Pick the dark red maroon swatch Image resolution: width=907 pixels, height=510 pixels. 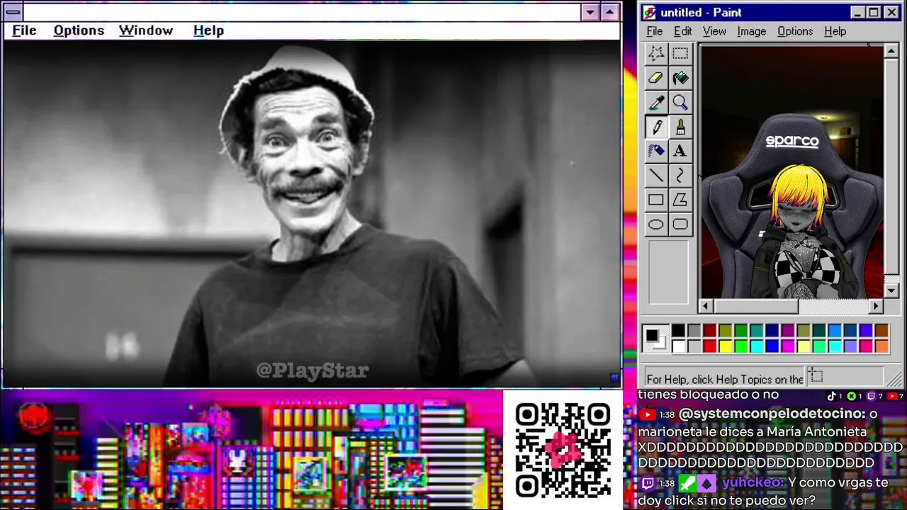click(x=709, y=331)
